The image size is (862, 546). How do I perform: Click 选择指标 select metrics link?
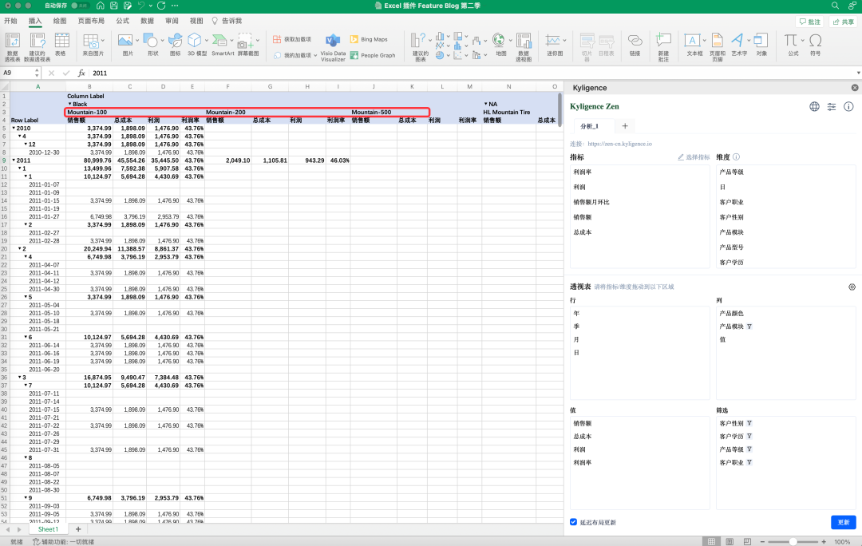[694, 157]
